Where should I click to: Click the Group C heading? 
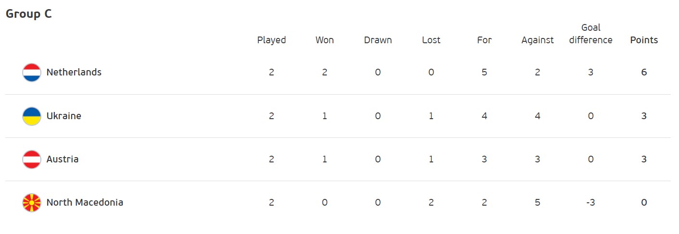[x=28, y=14]
